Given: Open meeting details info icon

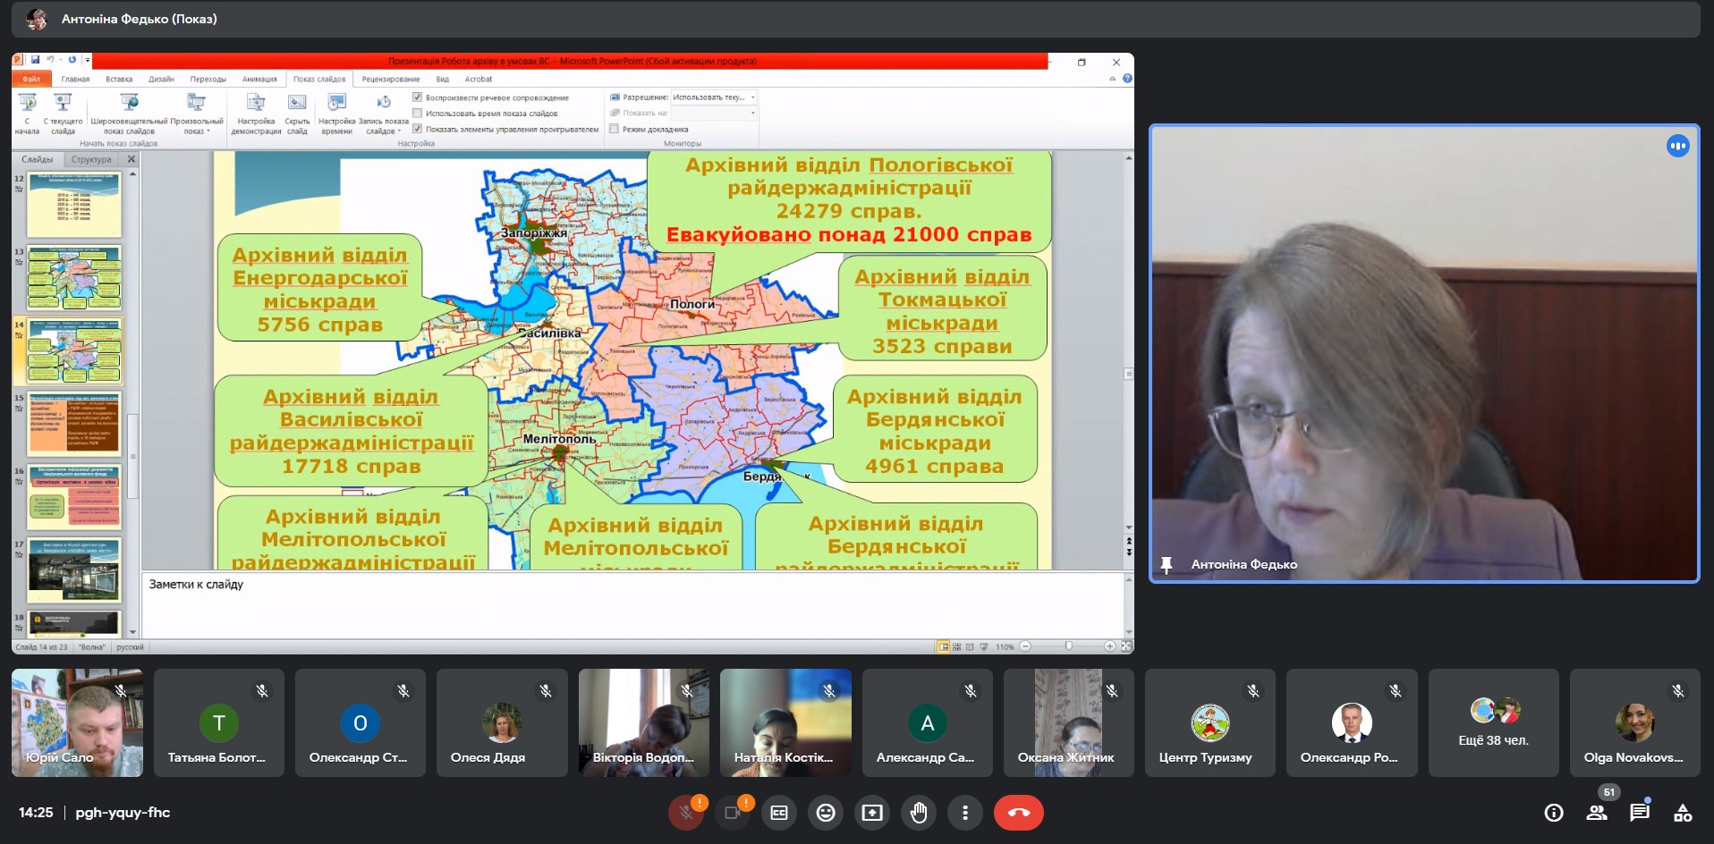Looking at the screenshot, I should coord(1554,813).
